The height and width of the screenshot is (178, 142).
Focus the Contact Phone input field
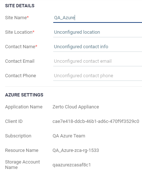97,76
